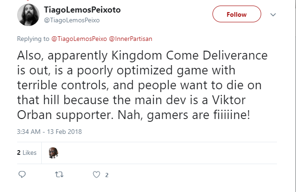Like the tweet with the heart icon
Image resolution: width=296 pixels, height=192 pixels.
point(97,174)
